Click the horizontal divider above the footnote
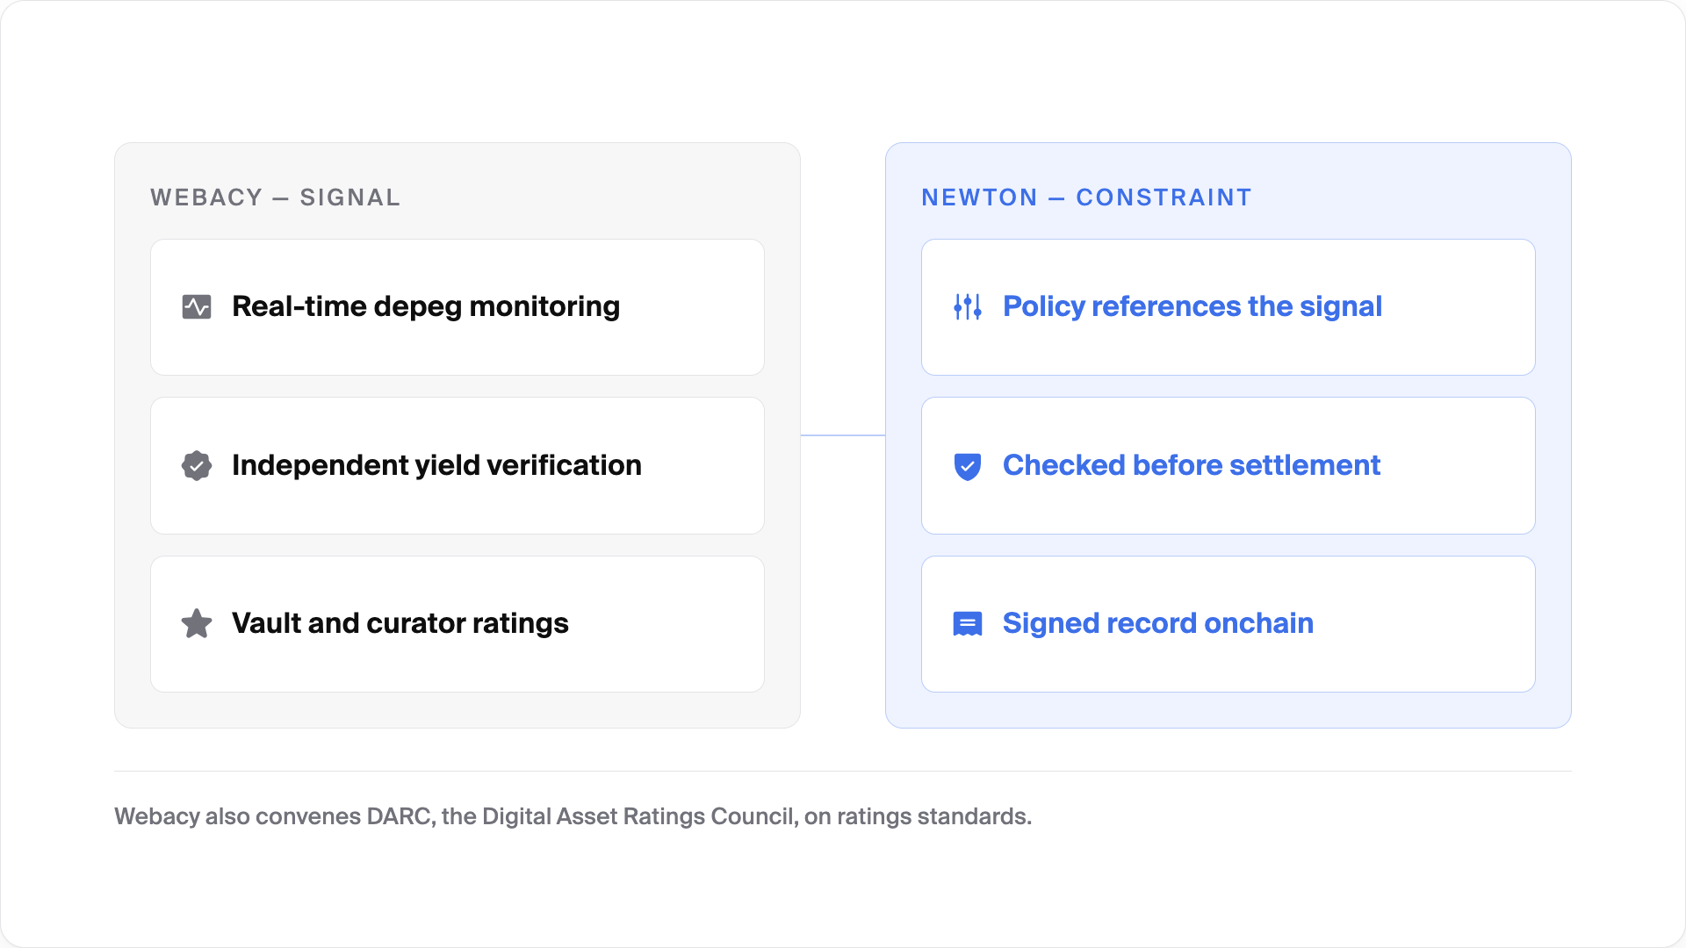Image resolution: width=1686 pixels, height=948 pixels. (843, 771)
